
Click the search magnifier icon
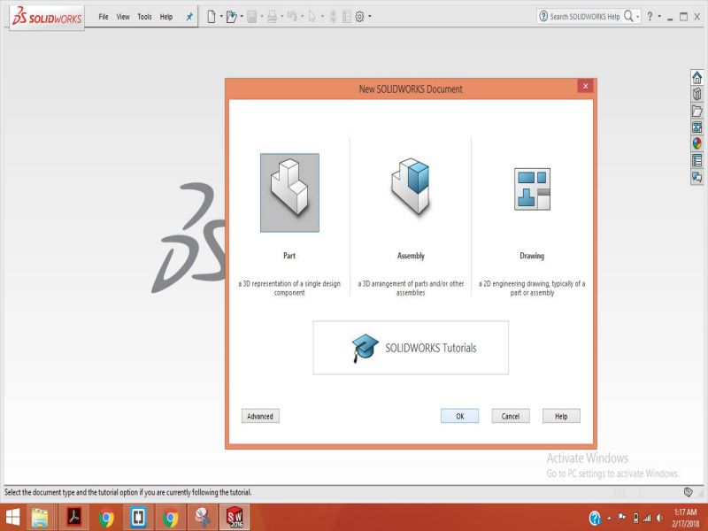628,16
